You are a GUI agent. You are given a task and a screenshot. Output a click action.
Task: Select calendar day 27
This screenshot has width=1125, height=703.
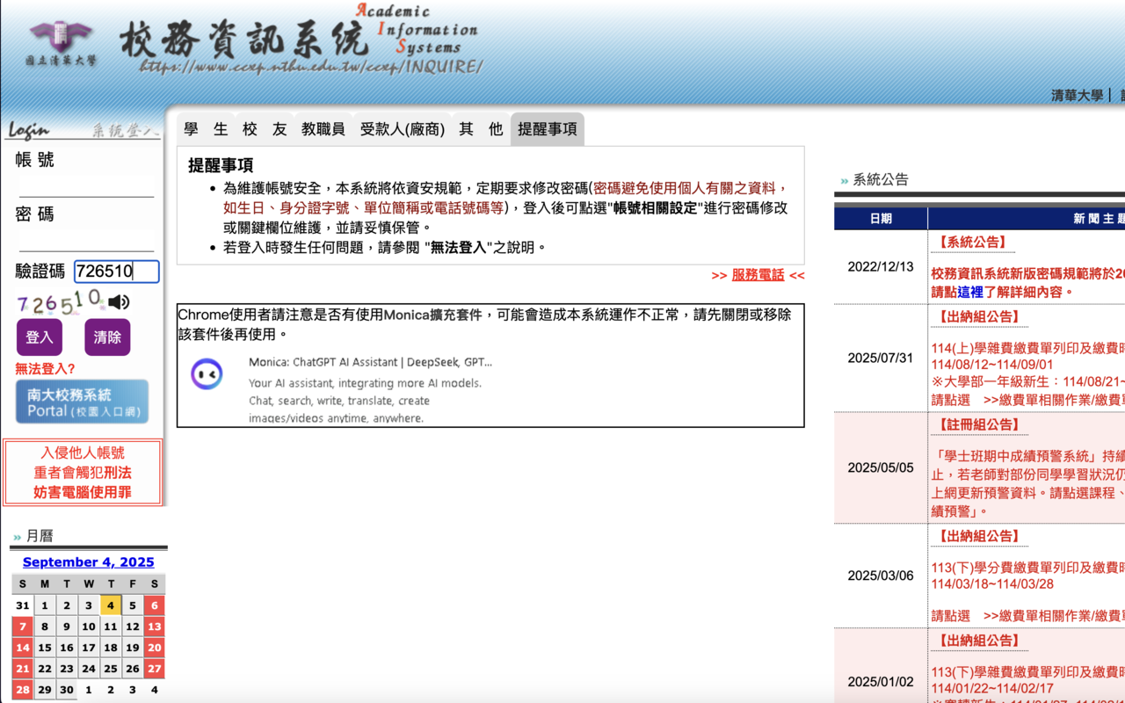pos(155,669)
